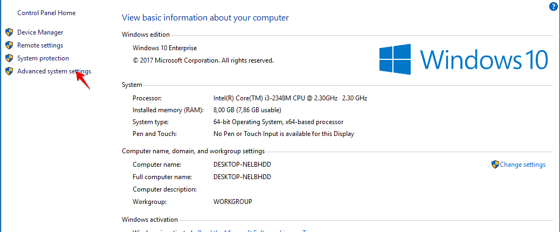Open the Remote settings link
The image size is (560, 232).
(x=40, y=45)
